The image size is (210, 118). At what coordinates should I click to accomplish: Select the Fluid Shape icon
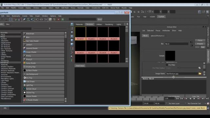point(25,81)
